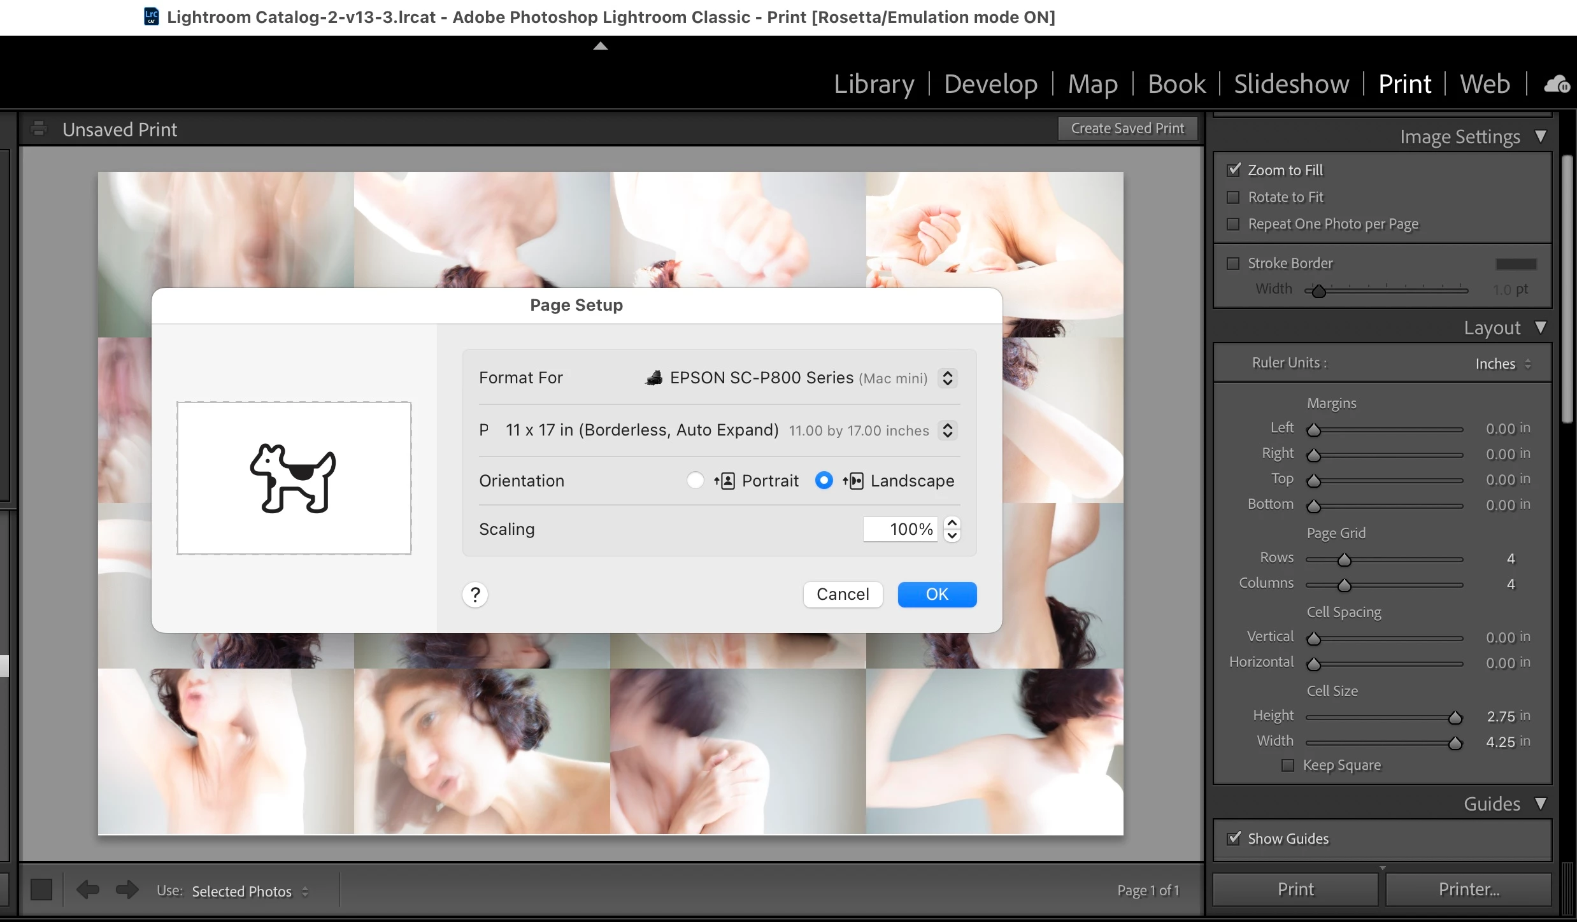1577x922 pixels.
Task: Open the paper size dropdown
Action: pyautogui.click(x=947, y=430)
